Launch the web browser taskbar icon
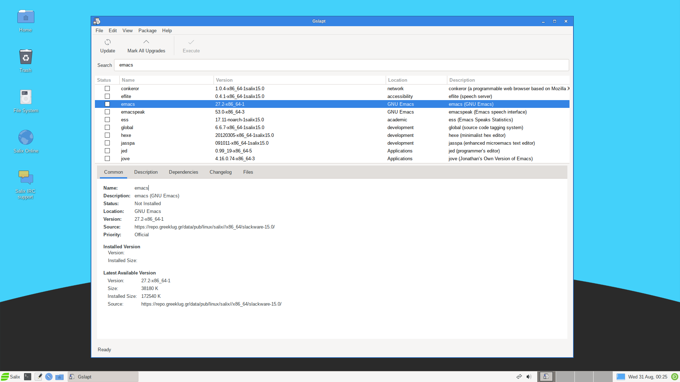 pos(49,377)
